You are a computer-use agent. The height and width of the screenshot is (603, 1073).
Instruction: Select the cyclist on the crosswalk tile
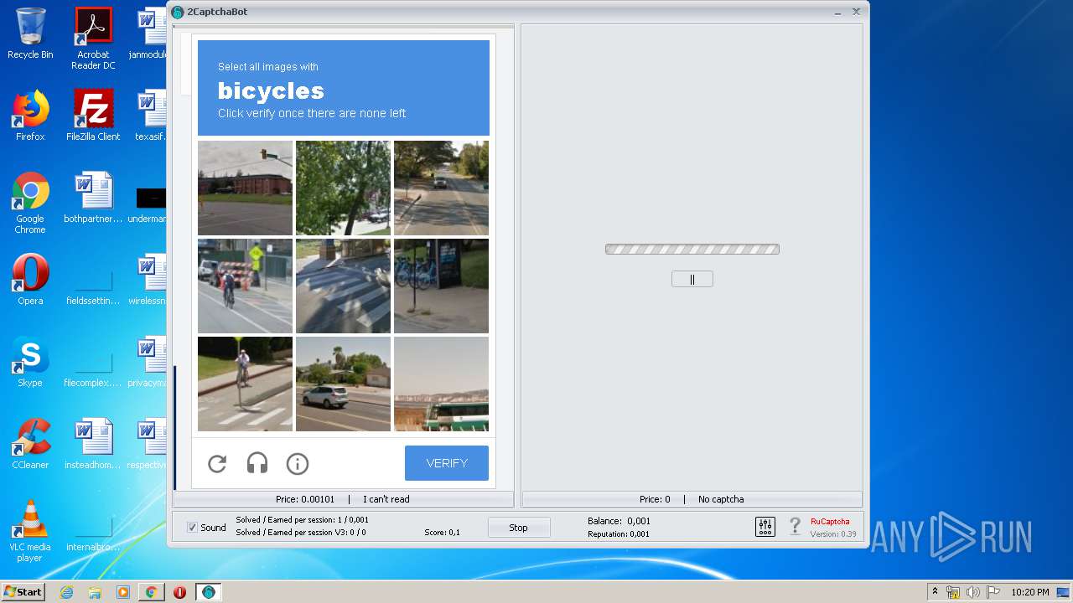click(x=245, y=384)
